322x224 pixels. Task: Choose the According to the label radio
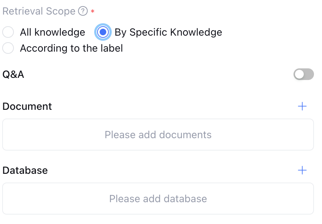coord(8,48)
